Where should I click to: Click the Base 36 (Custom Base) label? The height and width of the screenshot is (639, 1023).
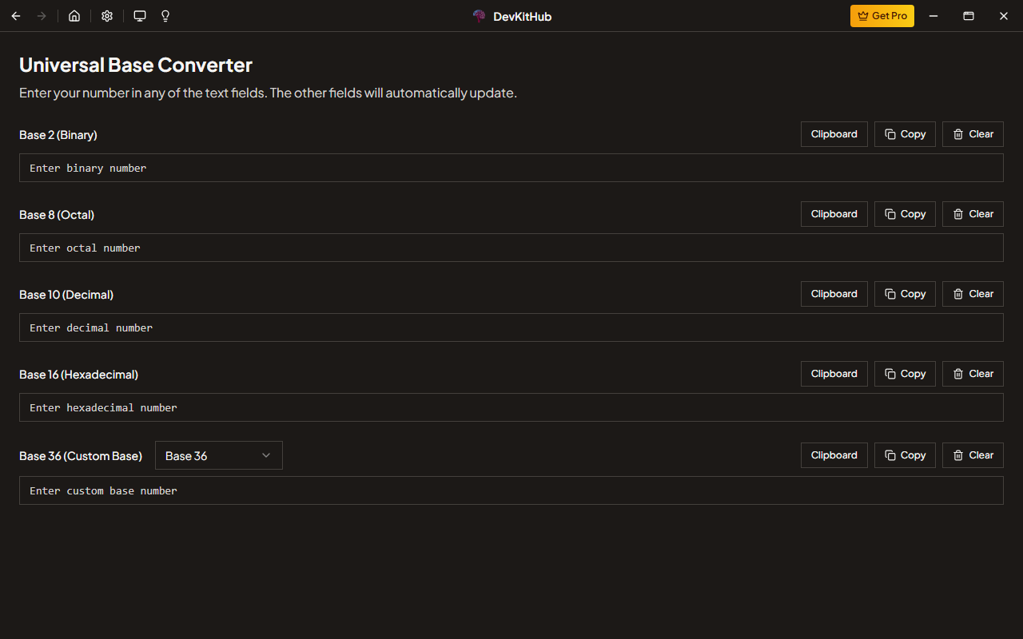tap(81, 456)
